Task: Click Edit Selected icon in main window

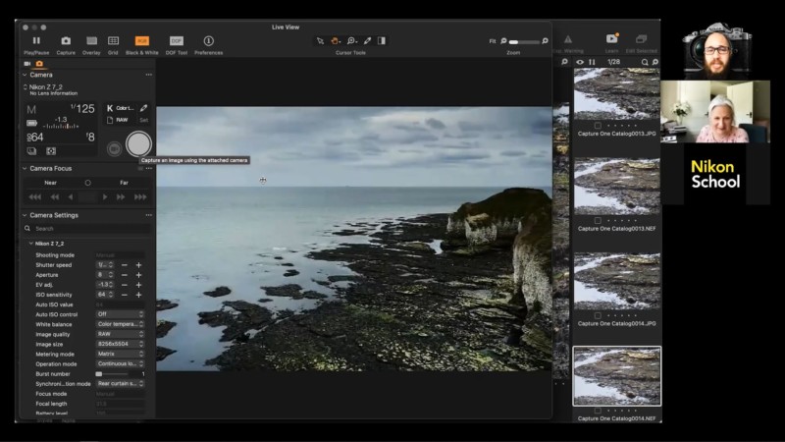Action: coord(642,39)
